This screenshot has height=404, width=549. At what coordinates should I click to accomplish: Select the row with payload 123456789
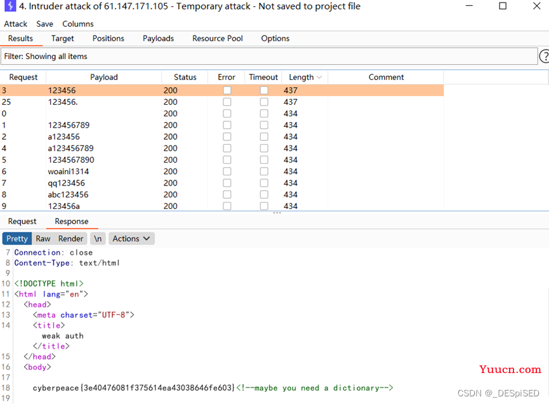pos(222,125)
